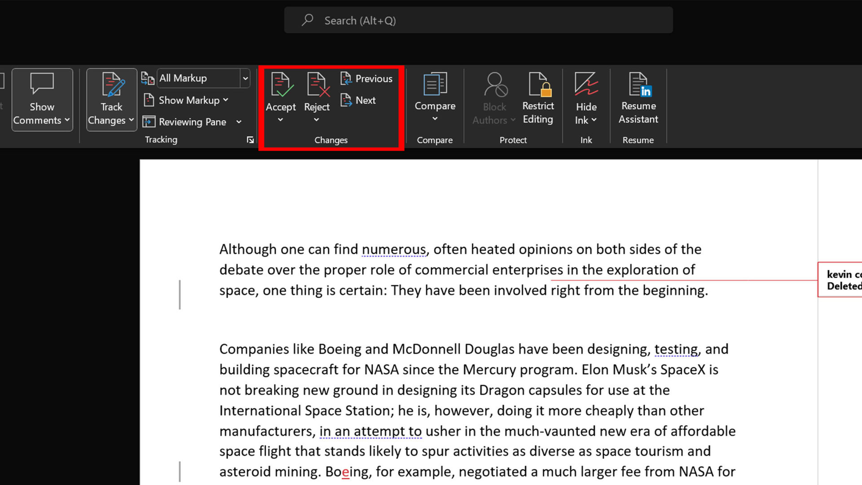Screen dimensions: 862x485
Task: Click the Search bar input field
Action: pos(478,20)
